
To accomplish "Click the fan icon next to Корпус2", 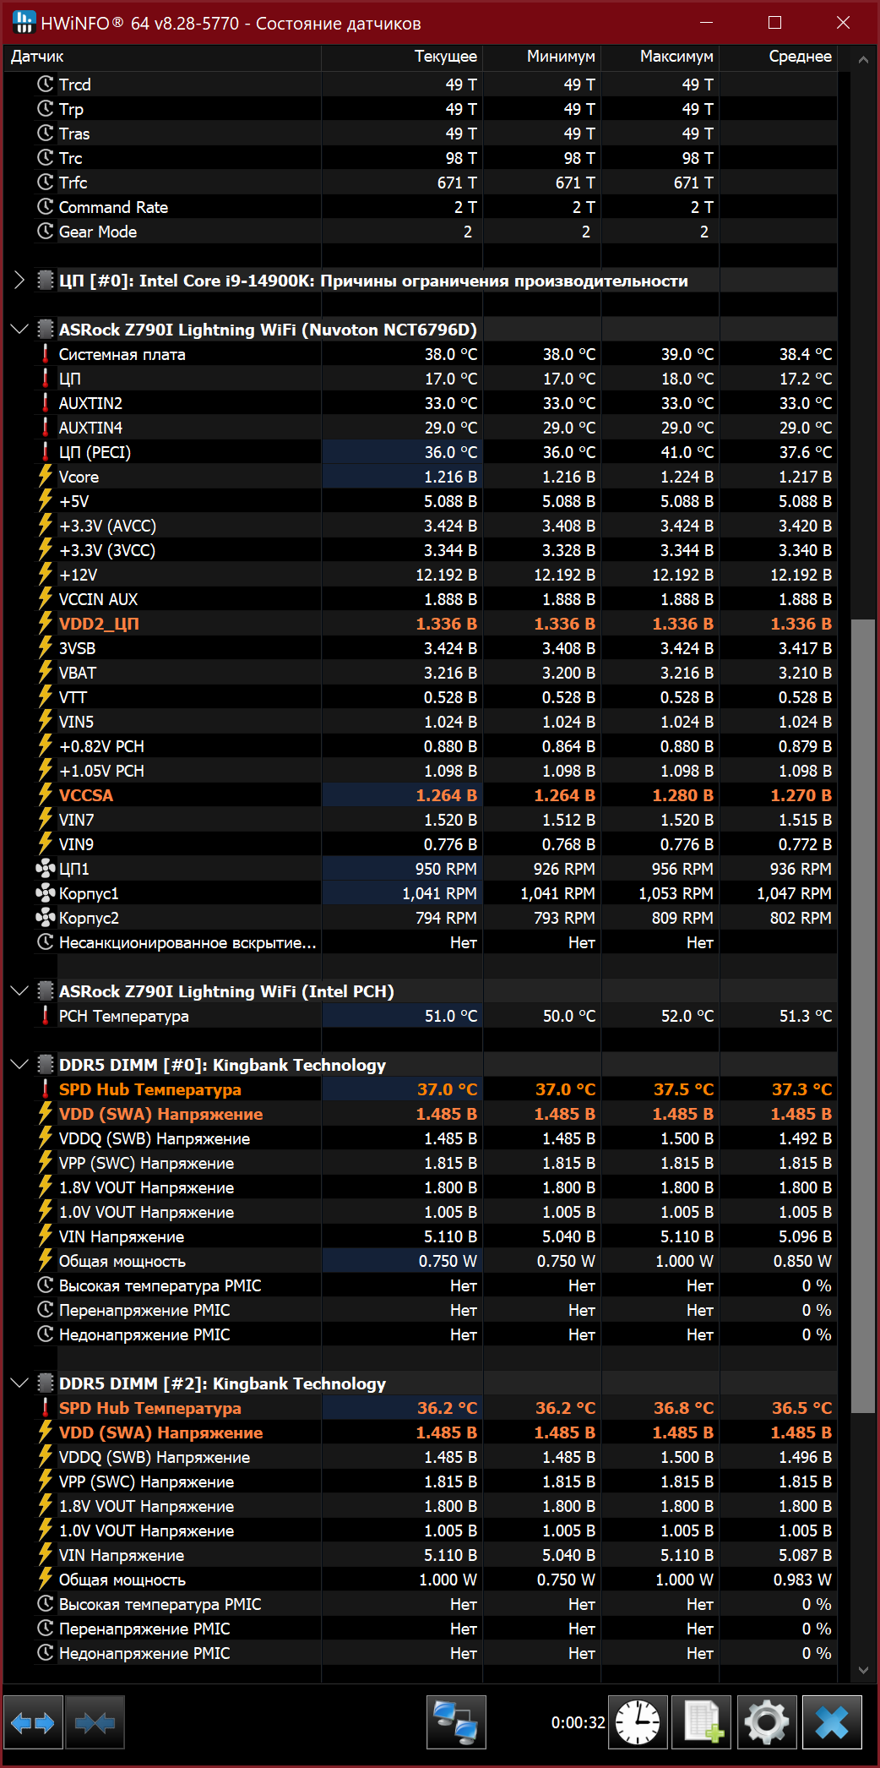I will point(46,917).
